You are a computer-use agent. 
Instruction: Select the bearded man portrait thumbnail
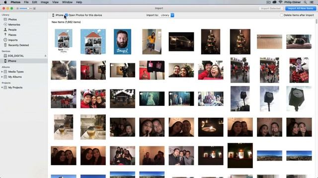pos(123,42)
